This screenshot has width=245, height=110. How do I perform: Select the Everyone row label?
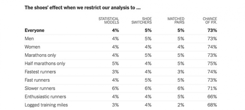(34, 30)
